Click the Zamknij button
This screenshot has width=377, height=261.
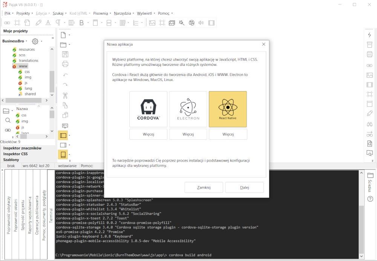(x=204, y=187)
